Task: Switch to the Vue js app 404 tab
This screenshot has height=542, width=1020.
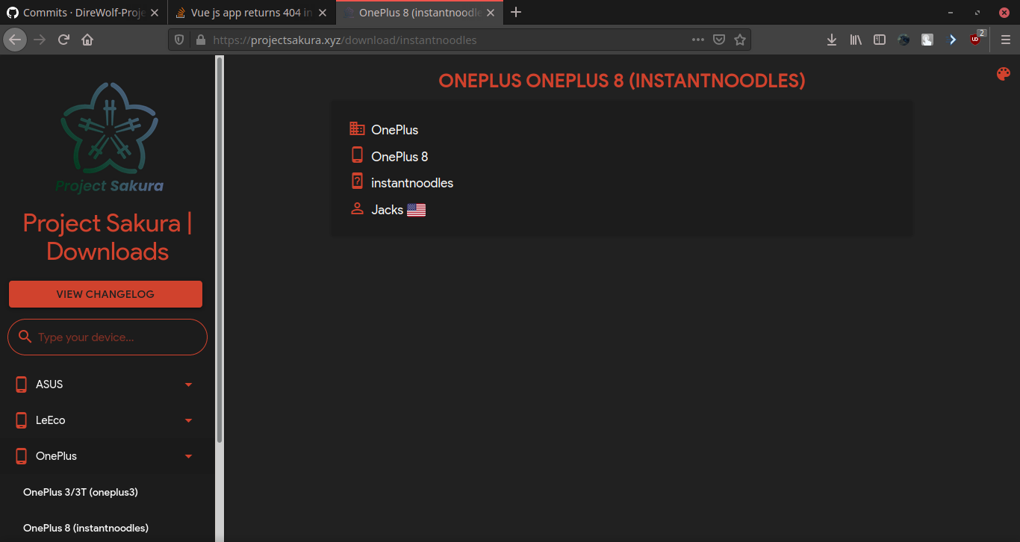Action: click(252, 13)
